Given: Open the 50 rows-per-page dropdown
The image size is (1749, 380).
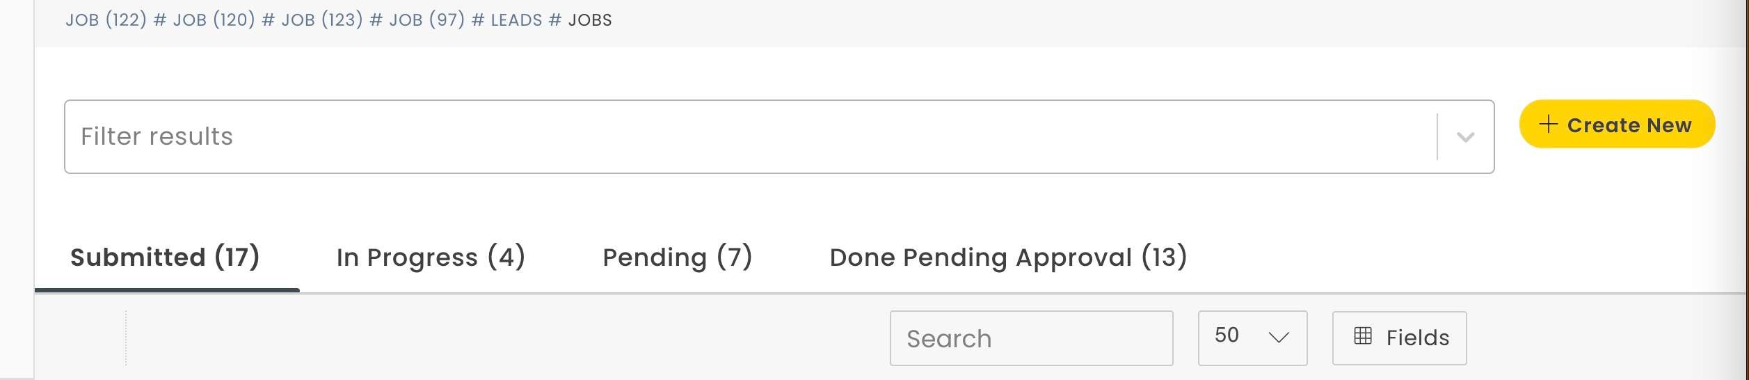Looking at the screenshot, I should click(x=1252, y=338).
